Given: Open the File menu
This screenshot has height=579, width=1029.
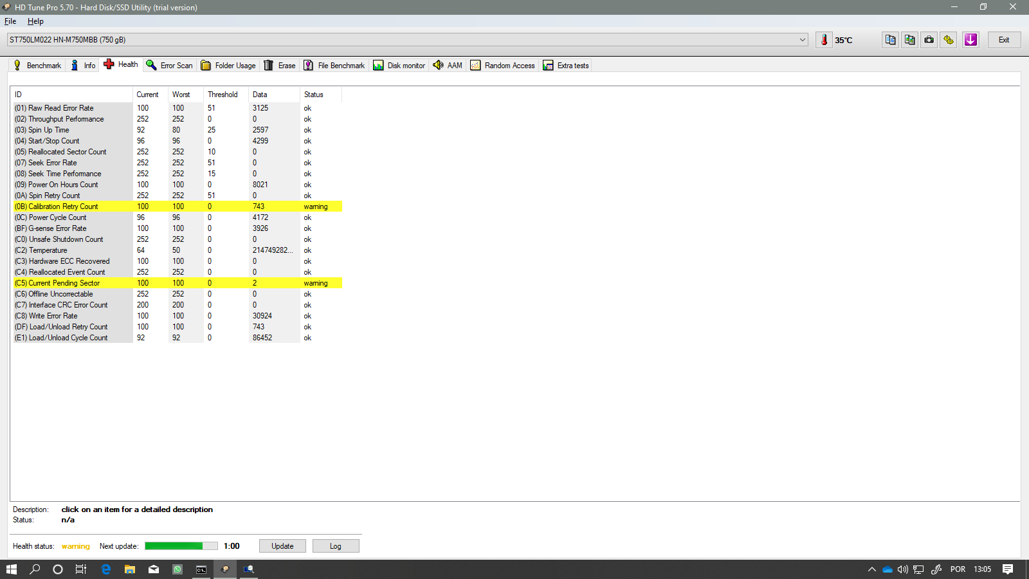Looking at the screenshot, I should pos(10,21).
